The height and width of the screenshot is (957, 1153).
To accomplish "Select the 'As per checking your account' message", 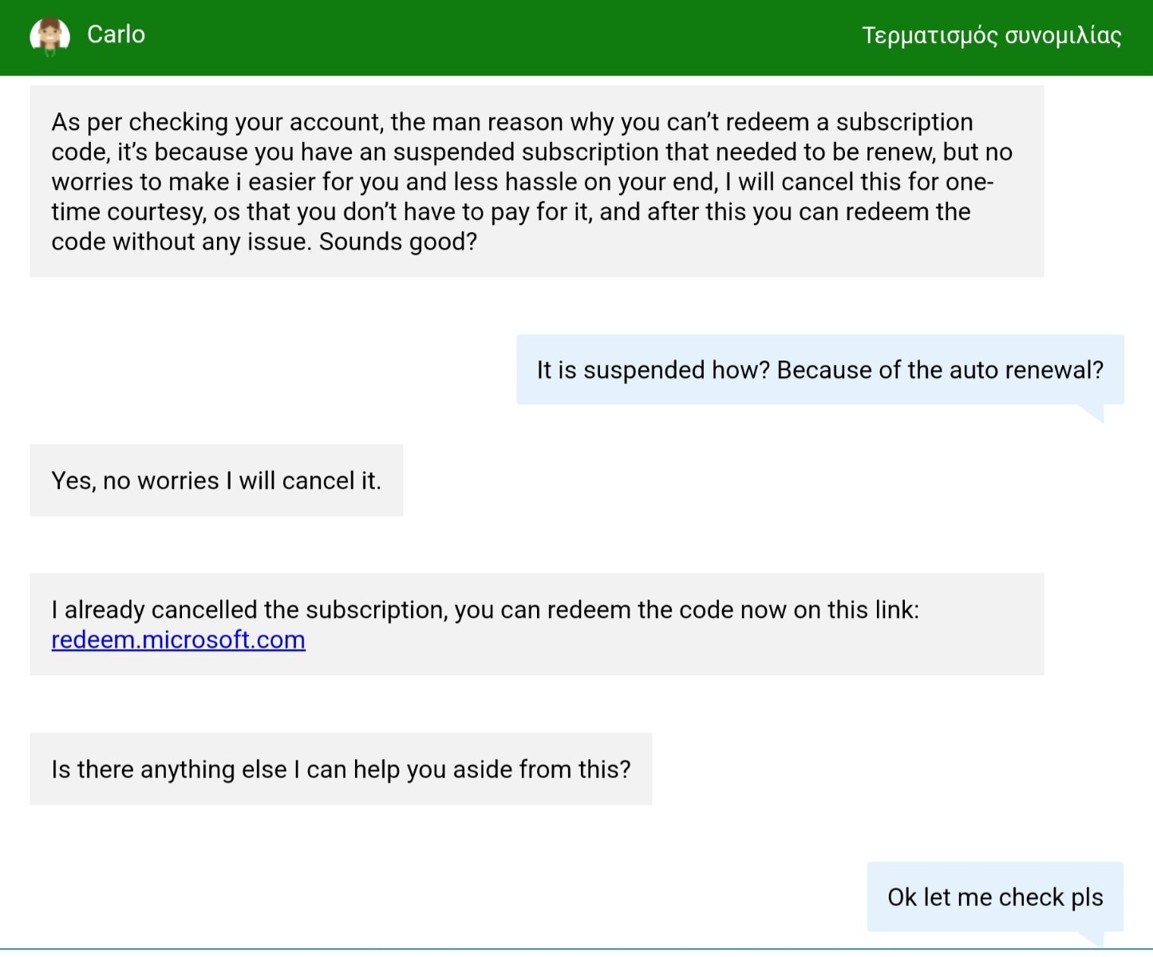I will tap(536, 181).
